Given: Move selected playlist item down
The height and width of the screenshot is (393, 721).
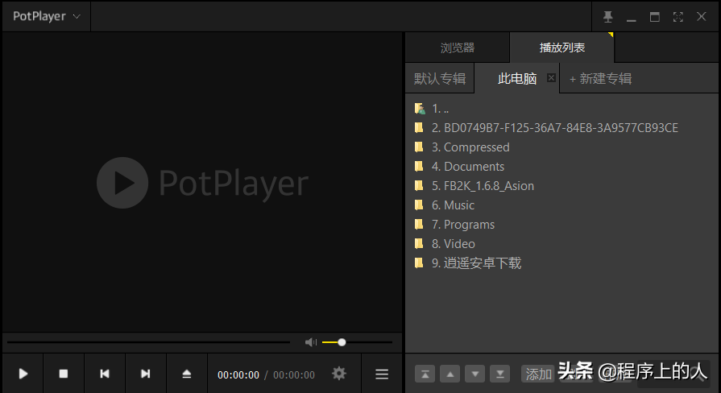Looking at the screenshot, I should tap(475, 374).
